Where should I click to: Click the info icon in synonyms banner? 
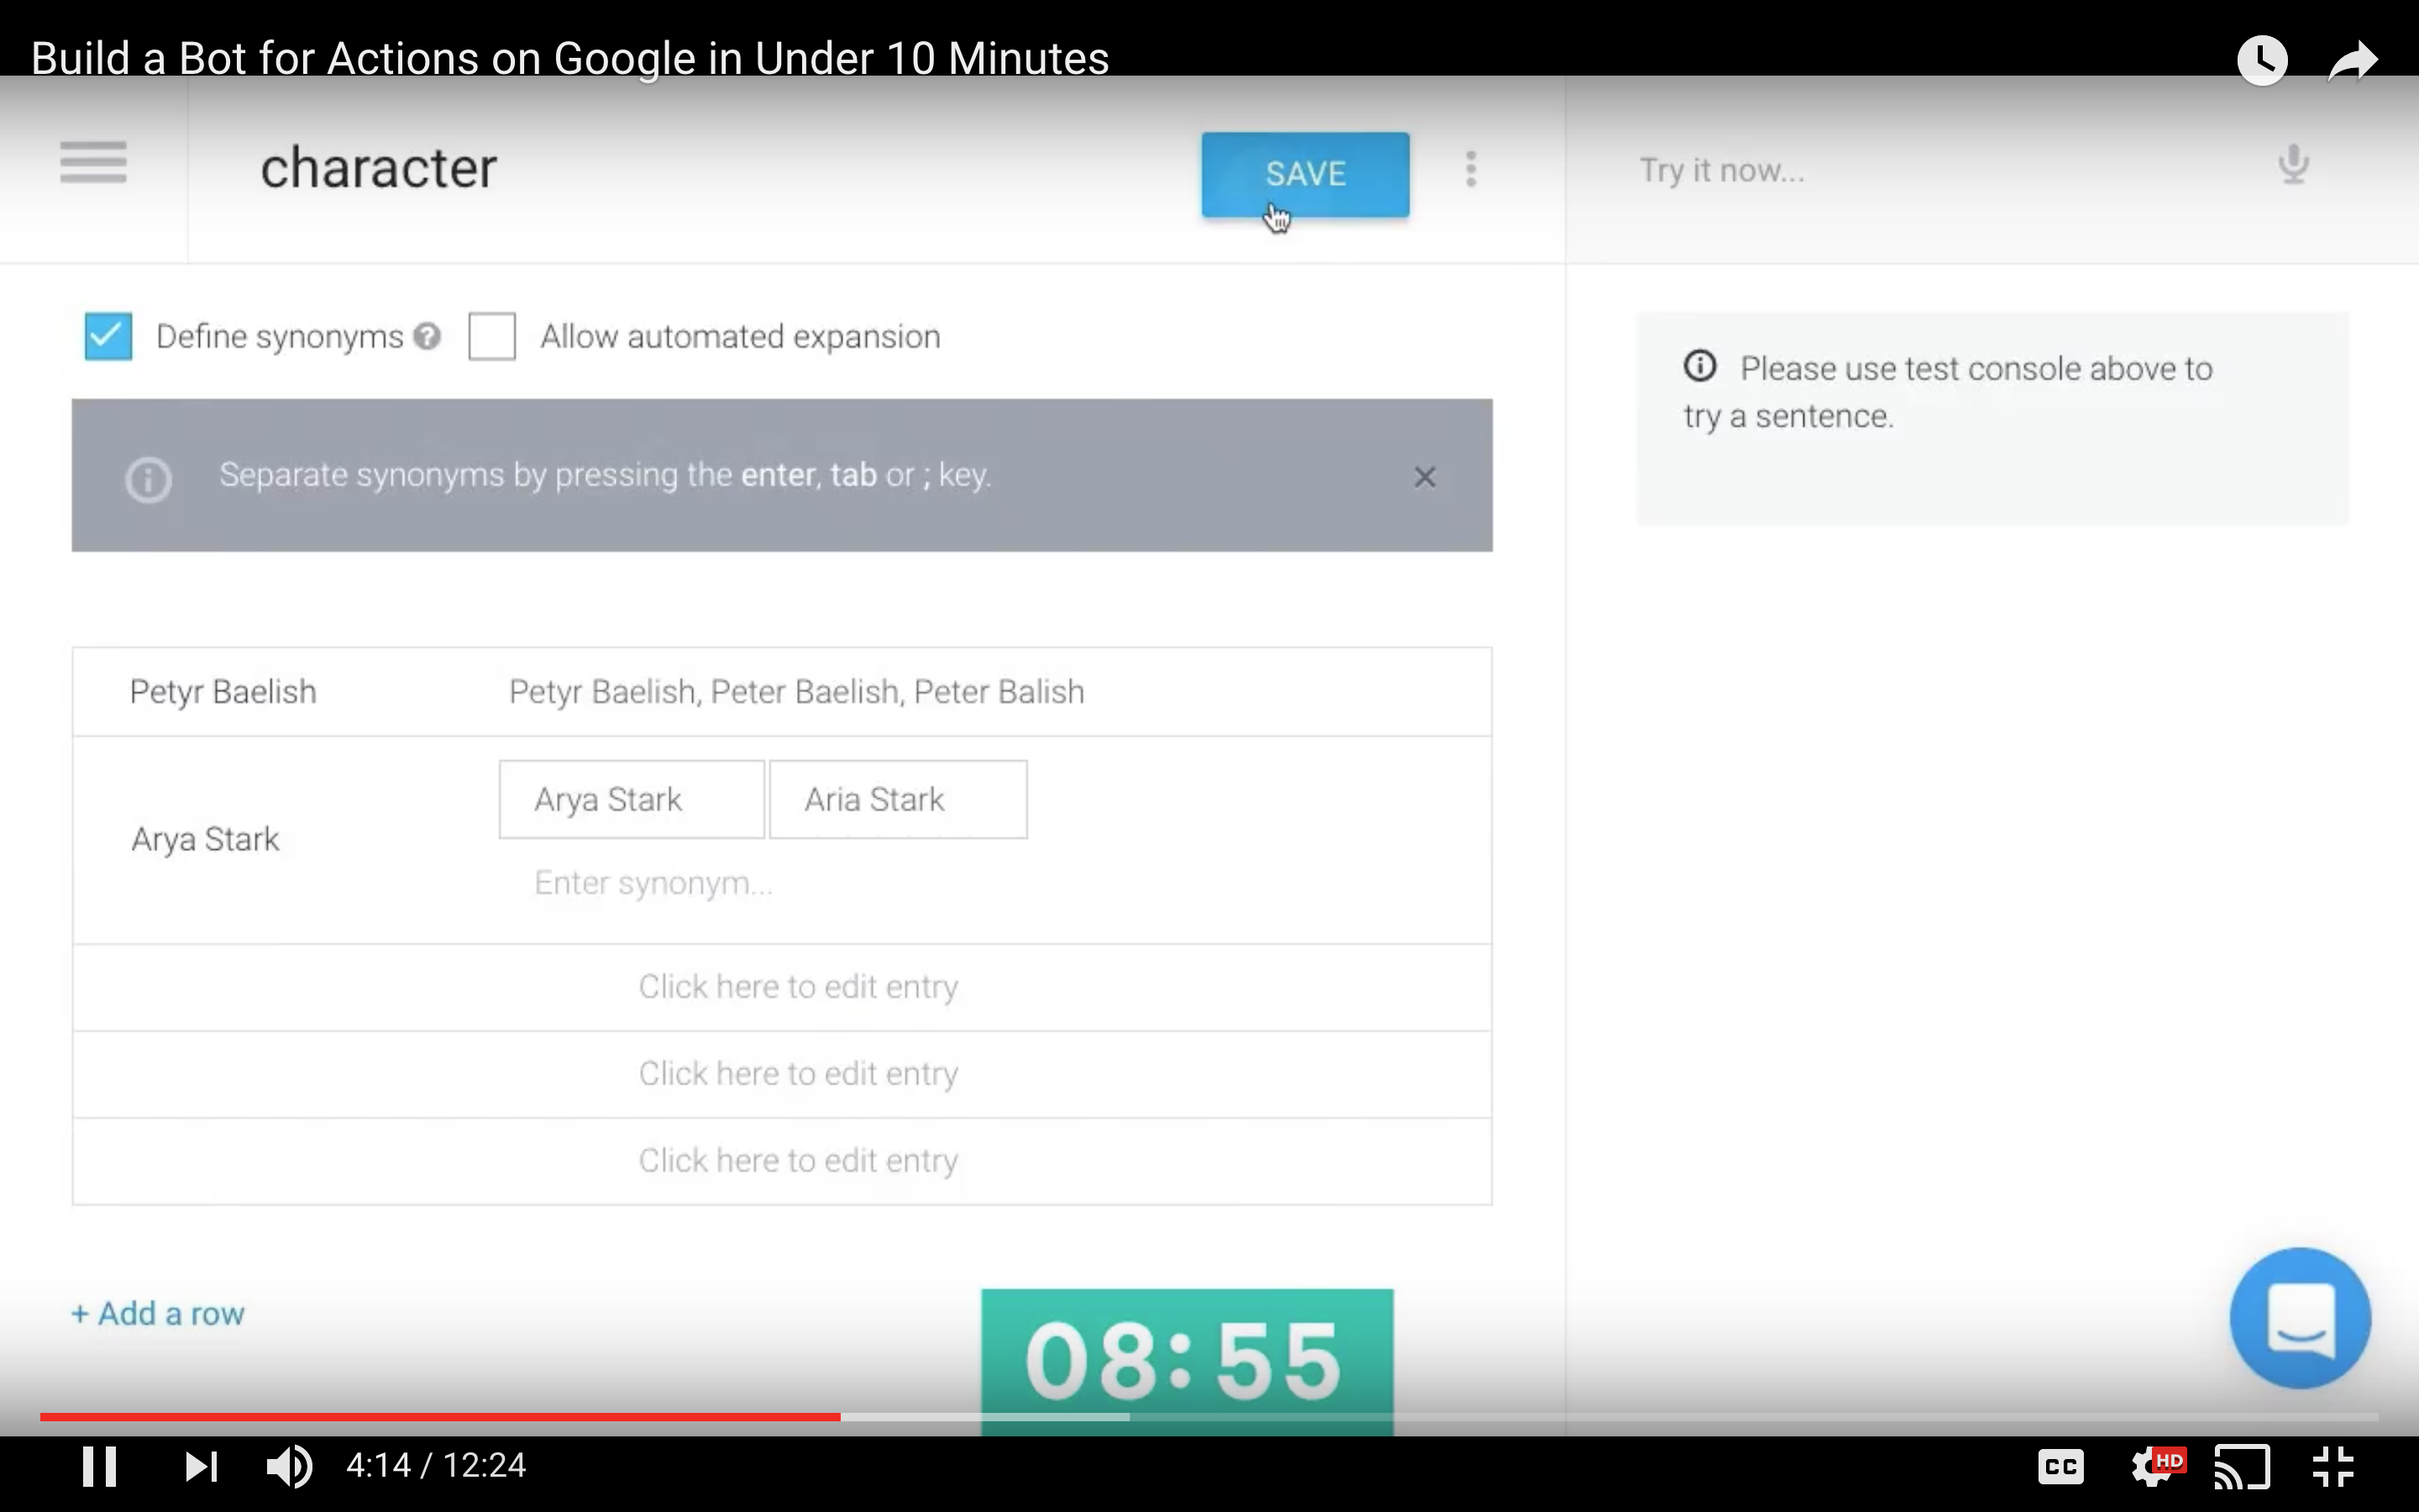[x=149, y=479]
